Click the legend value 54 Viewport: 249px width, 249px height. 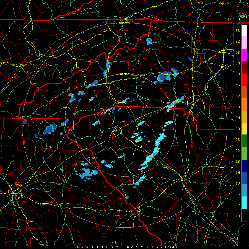click(x=238, y=63)
